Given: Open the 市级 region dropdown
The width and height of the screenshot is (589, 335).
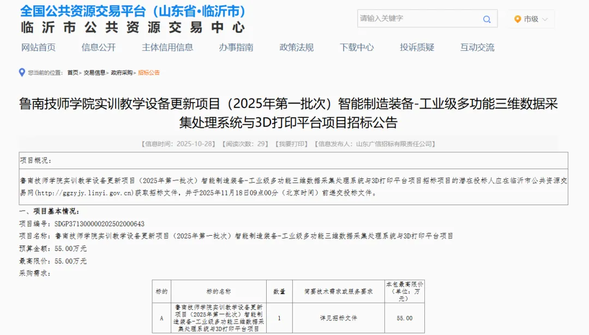Looking at the screenshot, I should [x=531, y=19].
